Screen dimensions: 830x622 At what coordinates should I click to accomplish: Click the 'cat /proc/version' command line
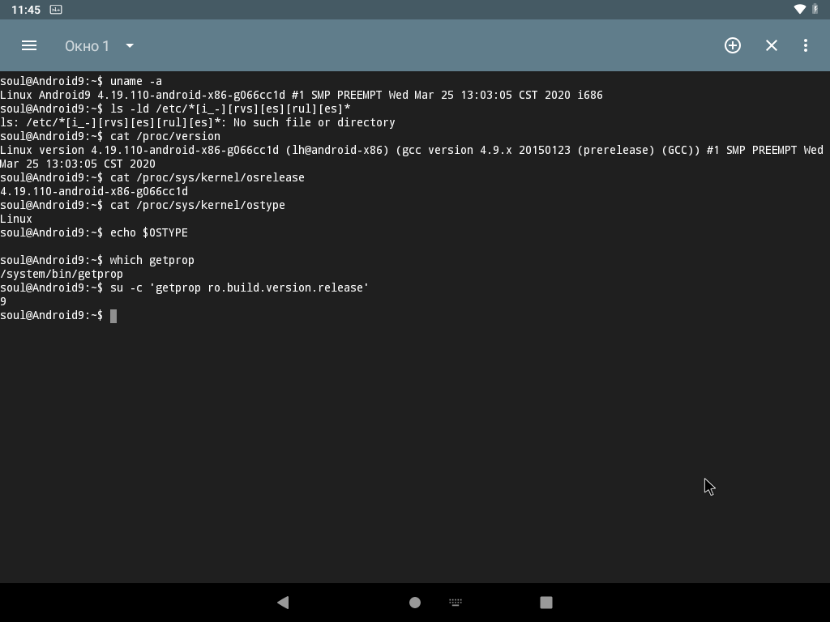point(110,136)
